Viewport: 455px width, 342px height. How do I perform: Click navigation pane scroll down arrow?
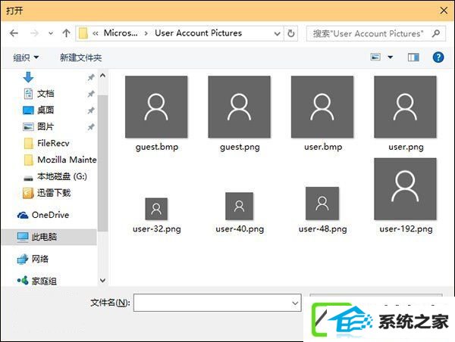pos(102,280)
